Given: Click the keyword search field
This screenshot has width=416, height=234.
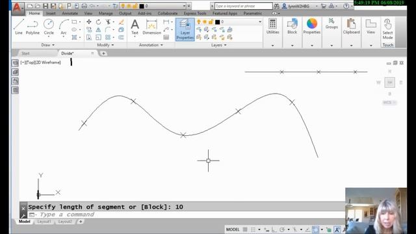Looking at the screenshot, I should tap(243, 6).
